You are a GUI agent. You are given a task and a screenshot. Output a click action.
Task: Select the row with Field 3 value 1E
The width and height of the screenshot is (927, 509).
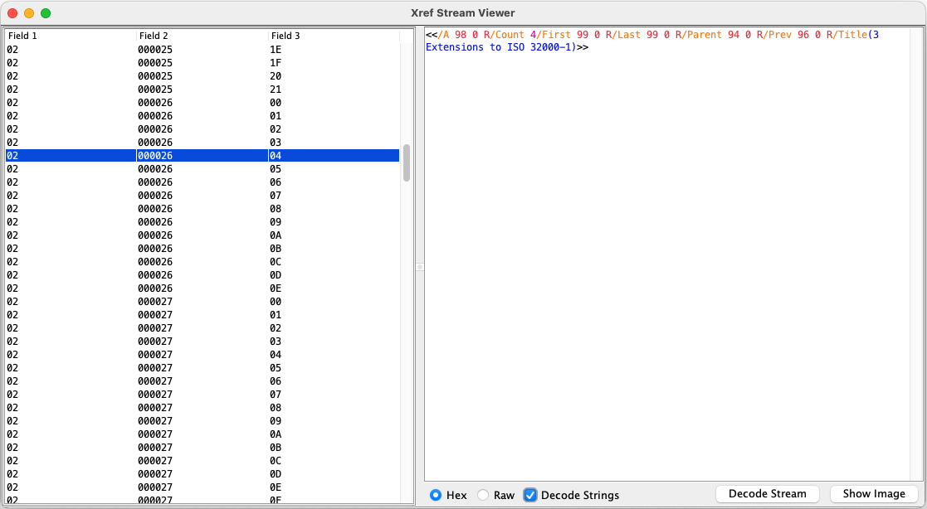click(199, 49)
